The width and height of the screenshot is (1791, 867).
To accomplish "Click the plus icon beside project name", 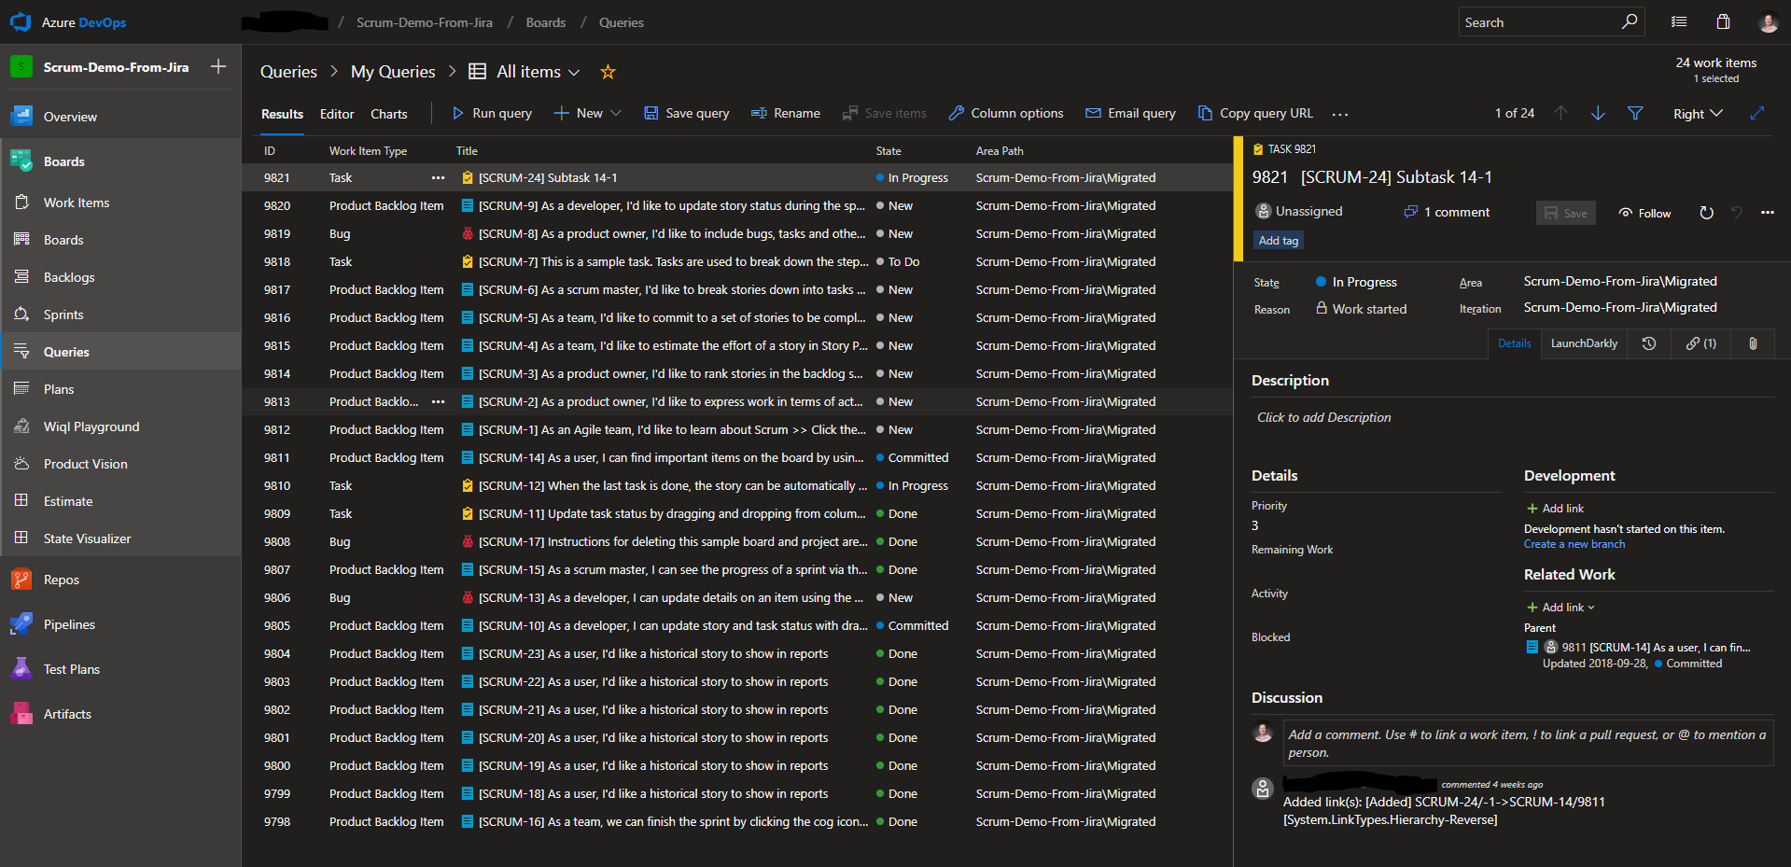I will (x=218, y=66).
